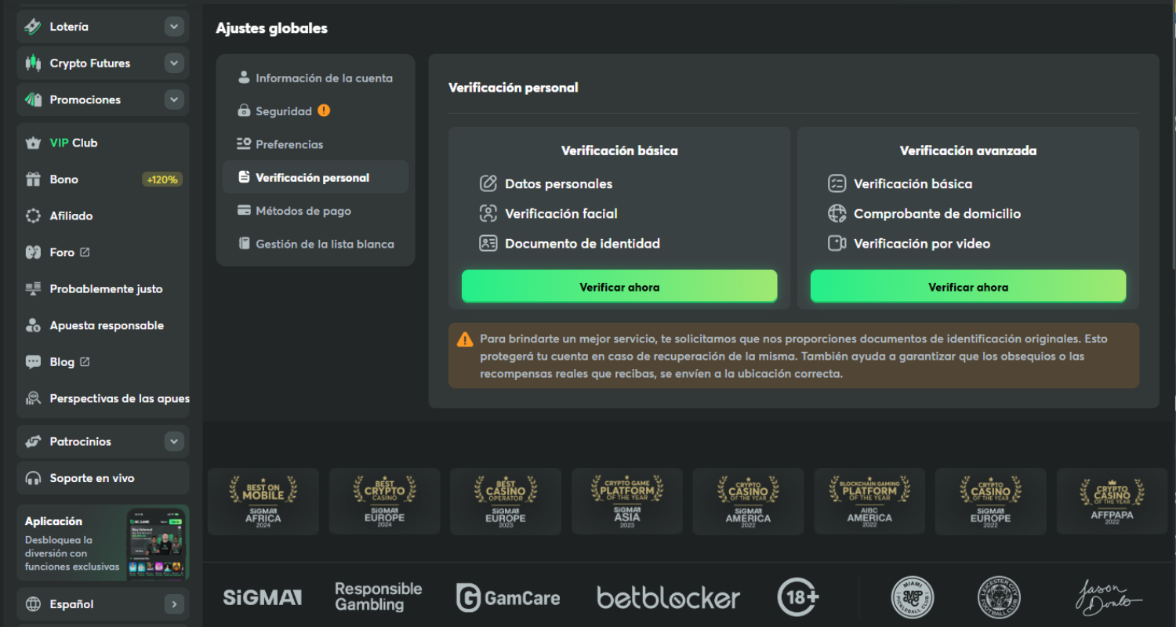Open the Español language selector
This screenshot has width=1176, height=627.
[103, 604]
